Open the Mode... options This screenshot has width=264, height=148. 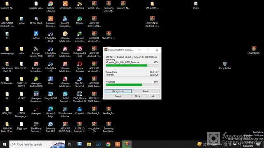[x=139, y=96]
